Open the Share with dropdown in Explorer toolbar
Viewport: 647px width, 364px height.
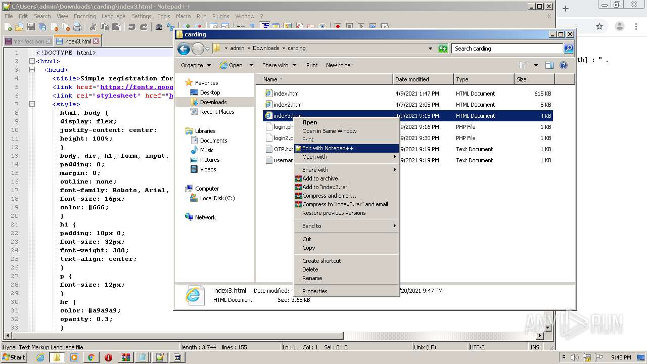279,65
